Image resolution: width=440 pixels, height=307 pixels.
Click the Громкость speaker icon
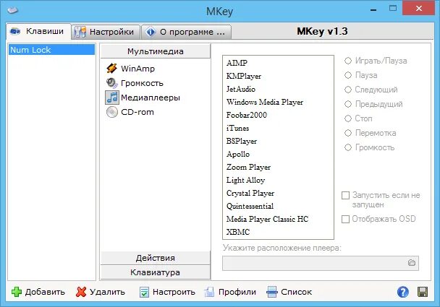pyautogui.click(x=111, y=83)
